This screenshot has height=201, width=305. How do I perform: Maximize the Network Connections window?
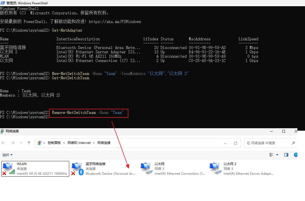(284, 131)
